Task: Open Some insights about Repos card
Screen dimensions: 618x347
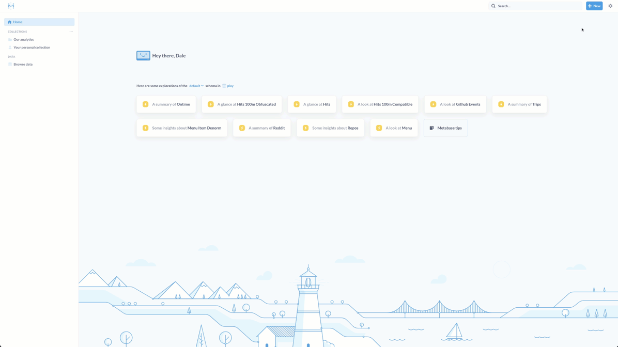Action: [x=330, y=128]
